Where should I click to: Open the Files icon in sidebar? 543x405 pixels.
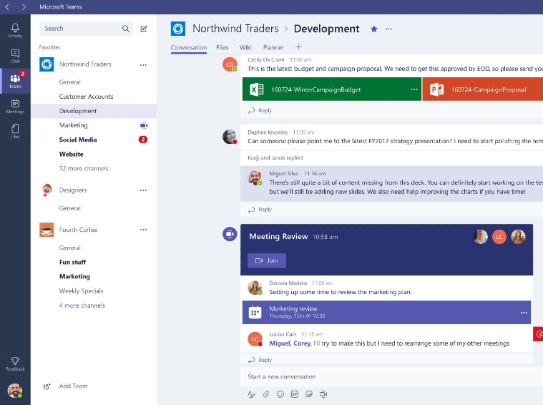[x=15, y=132]
